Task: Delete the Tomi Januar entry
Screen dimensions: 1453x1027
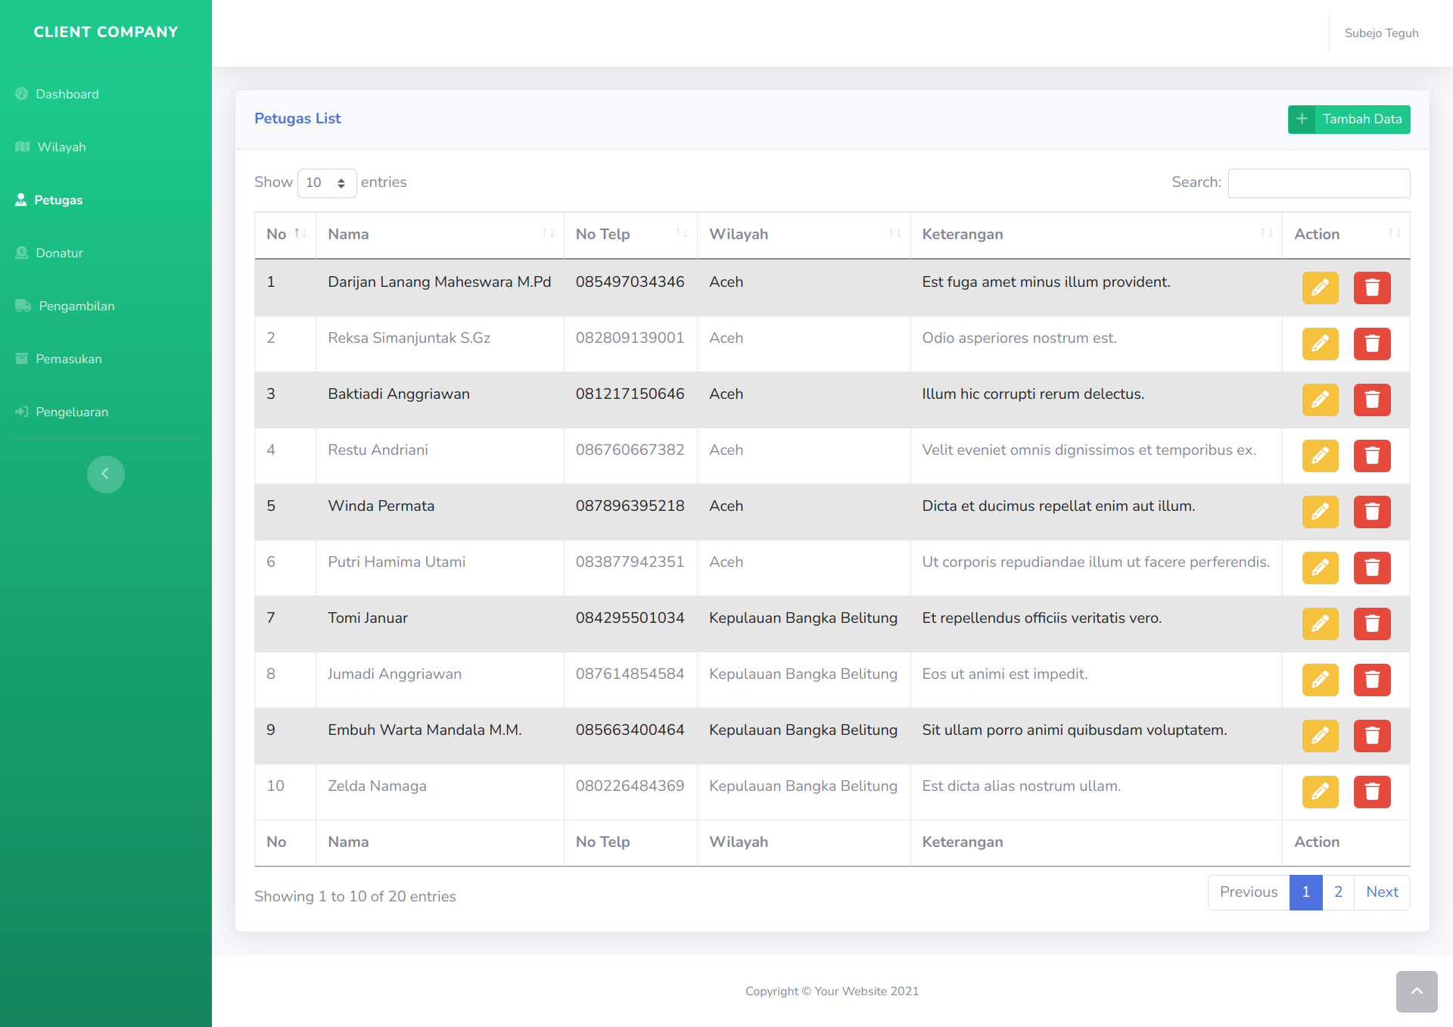Action: [1371, 624]
